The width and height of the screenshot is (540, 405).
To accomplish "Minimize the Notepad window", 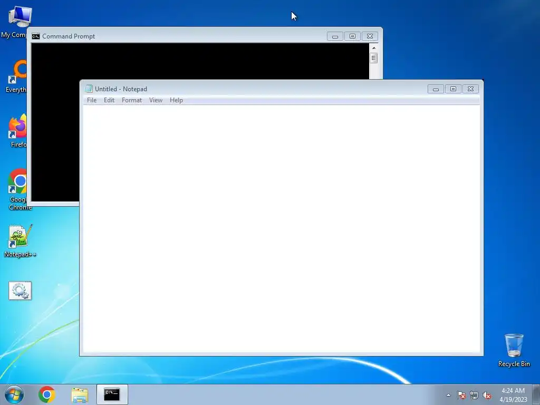I will [x=436, y=89].
